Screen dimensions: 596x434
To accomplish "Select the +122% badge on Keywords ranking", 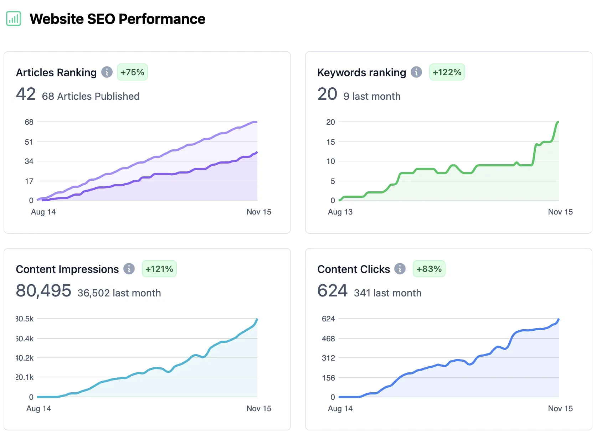I will [x=447, y=72].
